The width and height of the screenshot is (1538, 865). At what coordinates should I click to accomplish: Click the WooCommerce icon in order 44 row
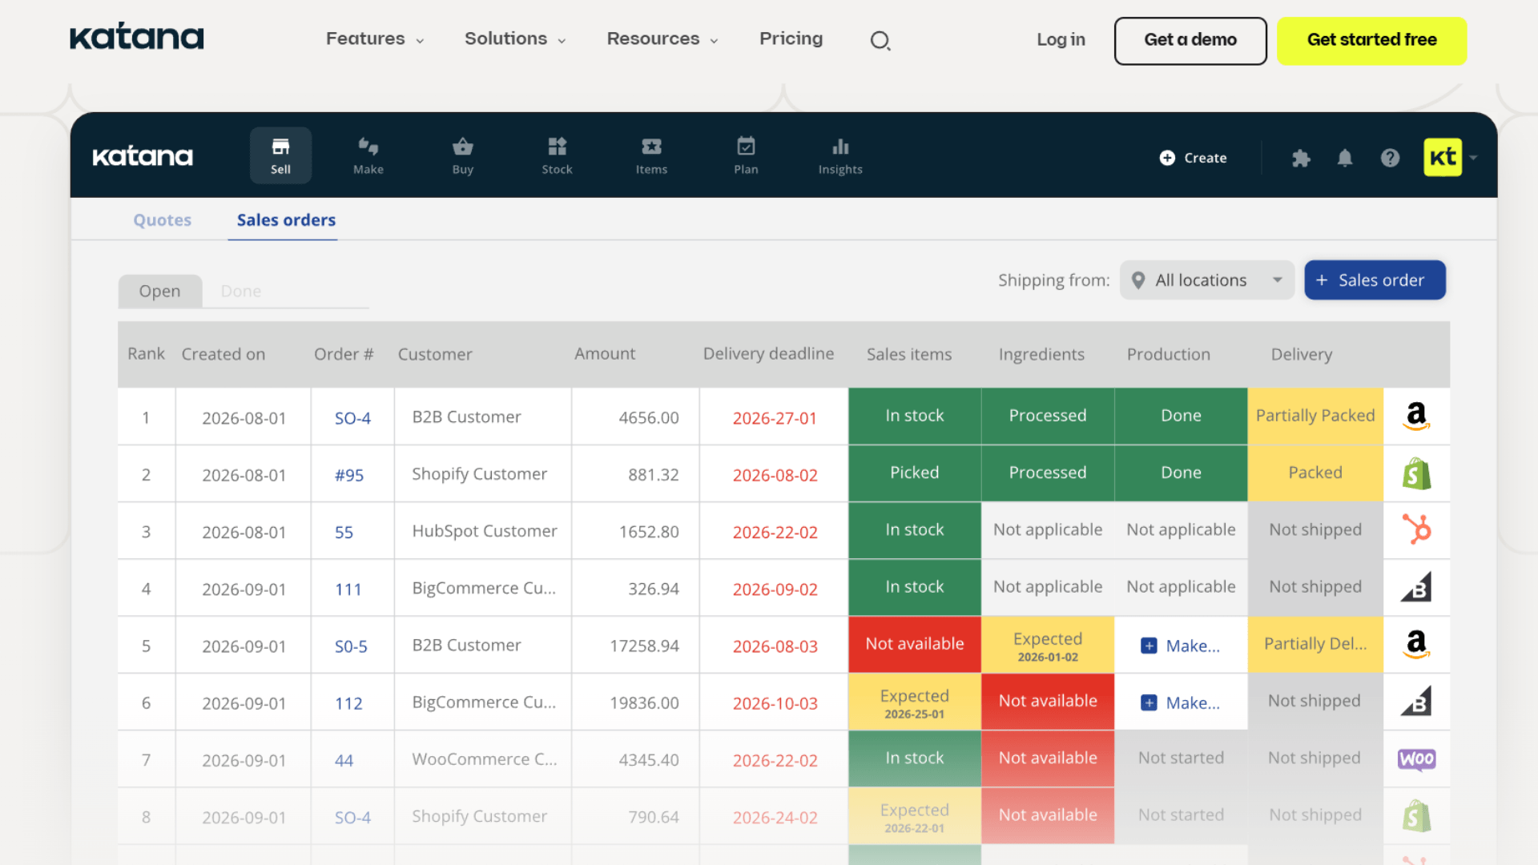pyautogui.click(x=1416, y=758)
